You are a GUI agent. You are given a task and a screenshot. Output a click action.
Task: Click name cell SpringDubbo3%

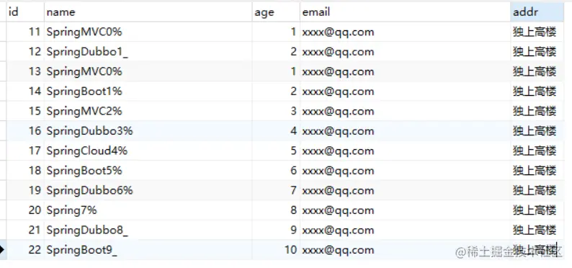(x=148, y=131)
